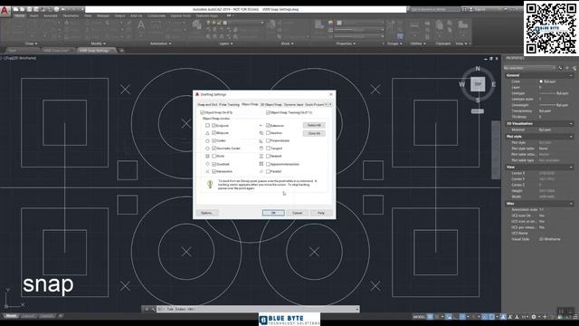Click the Paste icon in Clipboard panel
This screenshot has height=326, width=579.
coord(440,25)
